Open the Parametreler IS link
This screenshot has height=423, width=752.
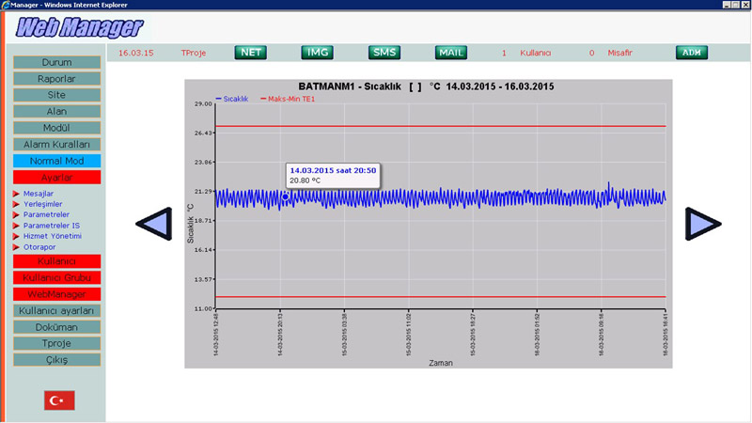coord(52,226)
